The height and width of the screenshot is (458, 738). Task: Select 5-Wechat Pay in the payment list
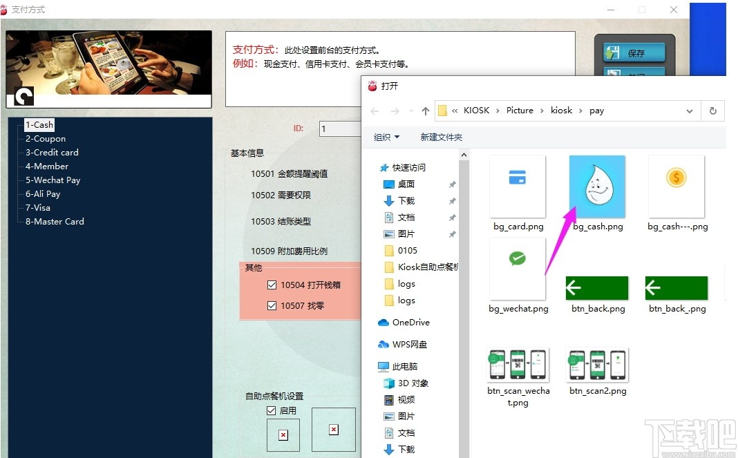pos(52,180)
